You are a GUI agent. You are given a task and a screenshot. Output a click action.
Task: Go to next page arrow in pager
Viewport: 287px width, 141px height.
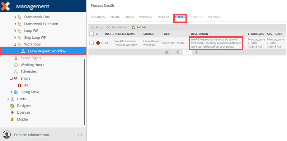point(196,52)
